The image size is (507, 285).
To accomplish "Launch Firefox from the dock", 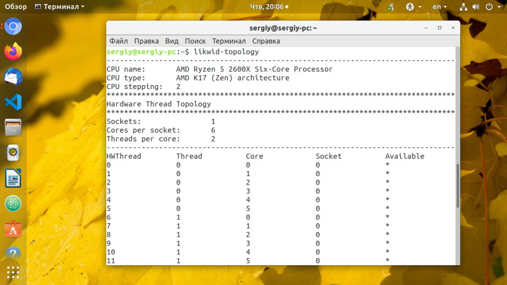I will [13, 51].
